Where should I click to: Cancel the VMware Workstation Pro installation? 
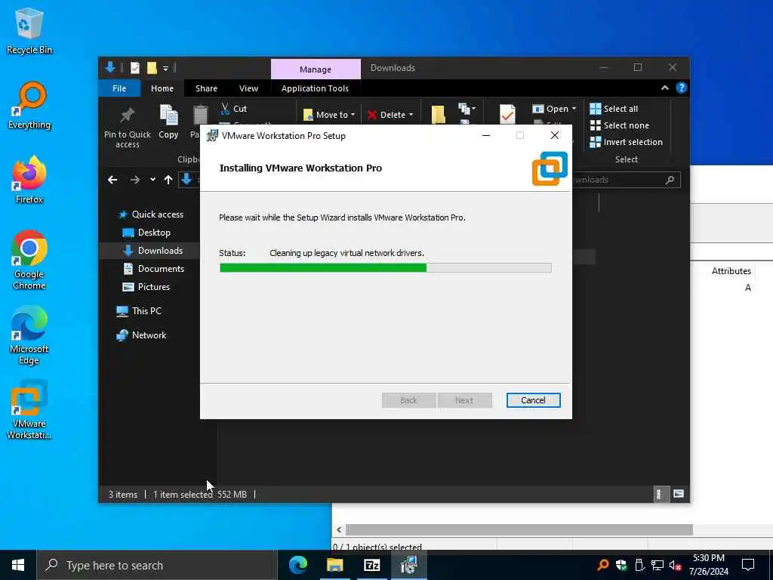533,400
